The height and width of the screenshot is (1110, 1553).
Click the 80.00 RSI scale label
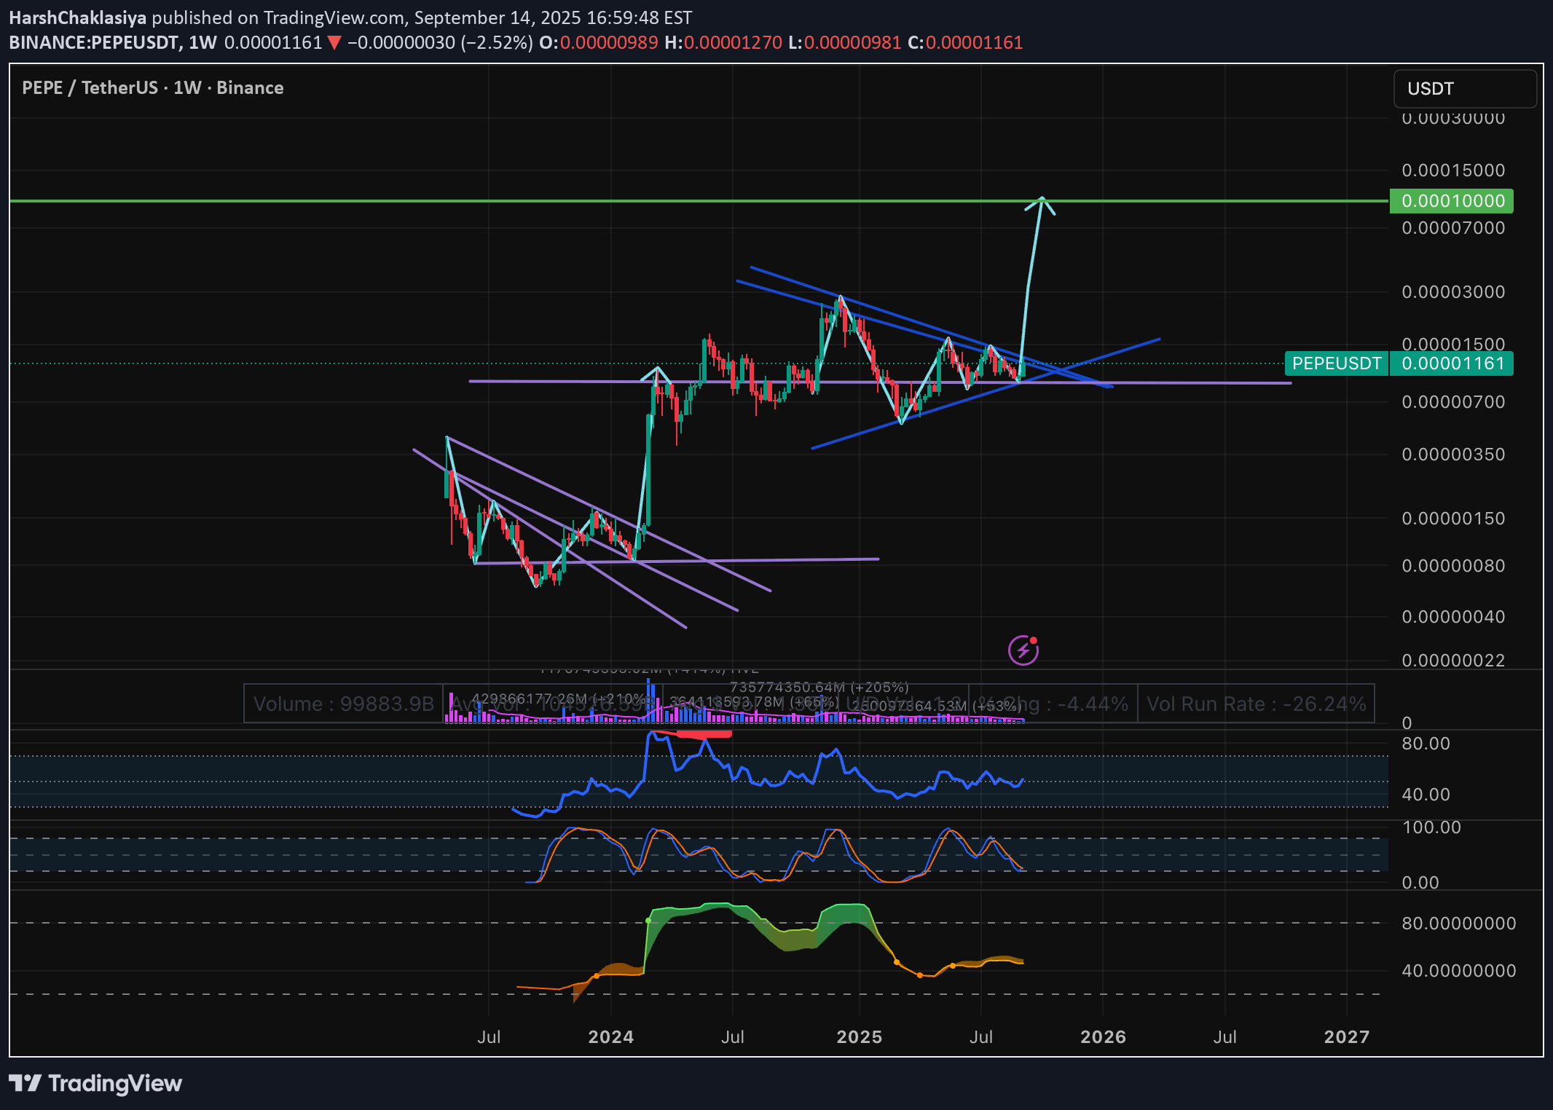click(x=1426, y=744)
